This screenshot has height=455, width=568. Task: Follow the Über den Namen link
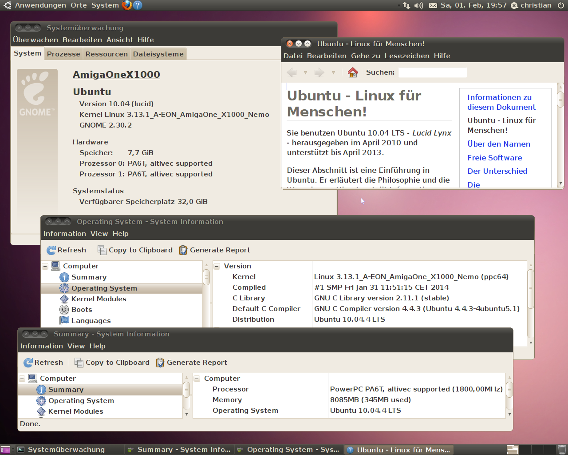pyautogui.click(x=498, y=144)
